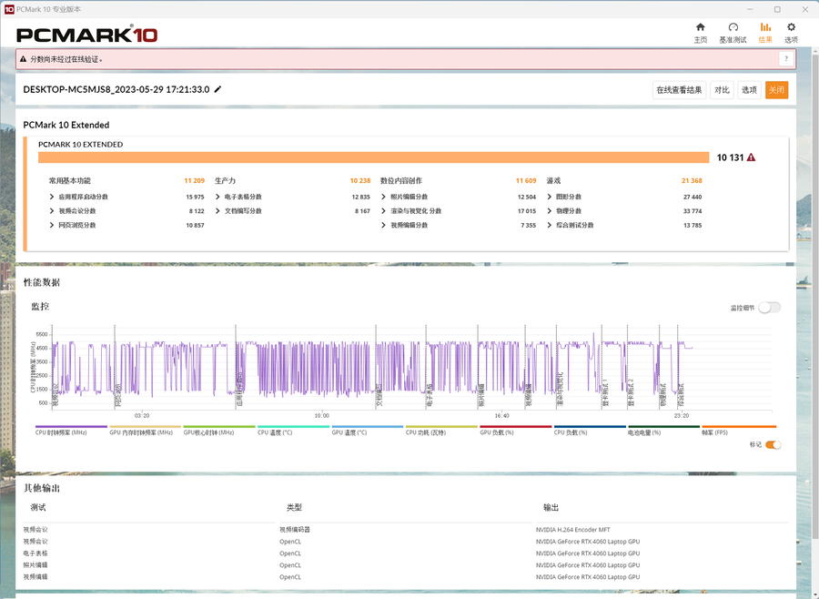Edit the result name with the pencil icon

[217, 89]
